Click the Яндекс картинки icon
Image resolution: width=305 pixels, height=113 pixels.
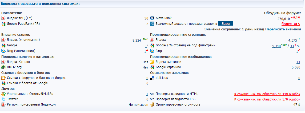coord(152,62)
